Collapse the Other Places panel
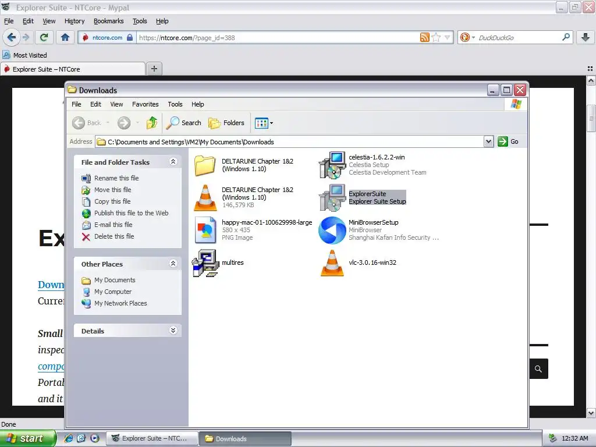The image size is (596, 447). 173,264
